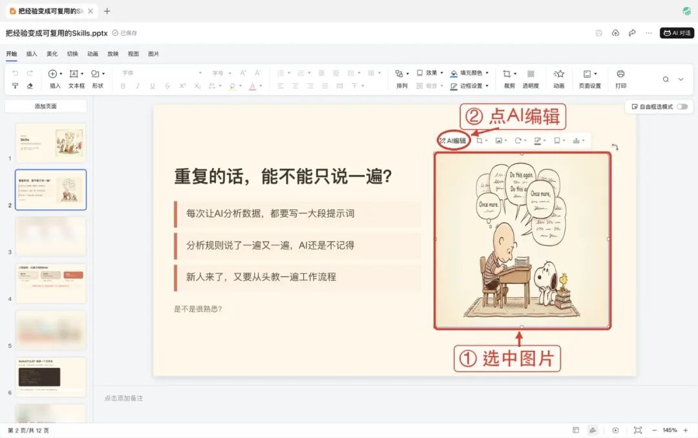The width and height of the screenshot is (698, 438).
Task: Click the image rotate handle icon
Action: point(615,147)
